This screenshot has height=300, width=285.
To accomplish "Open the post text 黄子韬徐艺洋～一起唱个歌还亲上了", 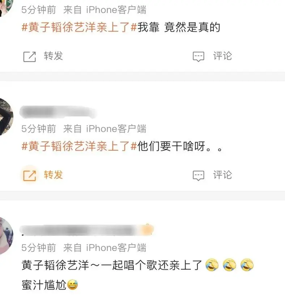I will point(112,265).
